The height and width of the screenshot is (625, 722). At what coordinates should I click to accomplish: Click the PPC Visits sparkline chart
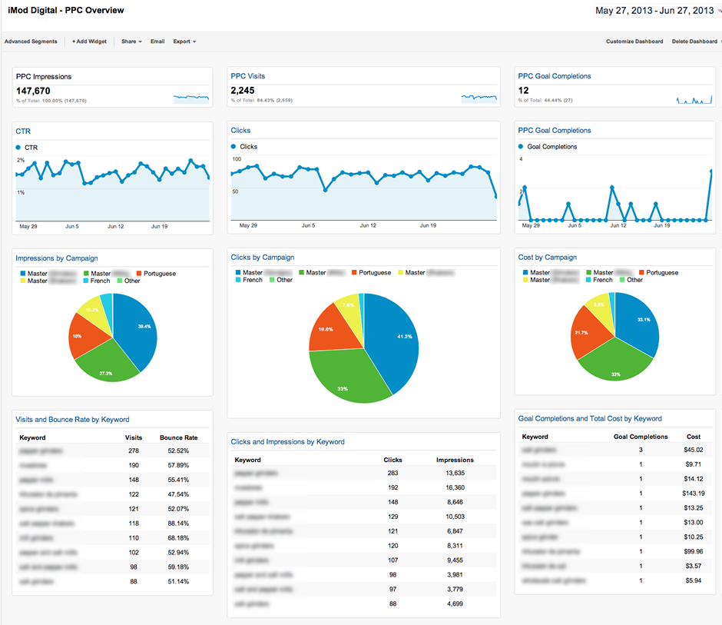point(479,98)
